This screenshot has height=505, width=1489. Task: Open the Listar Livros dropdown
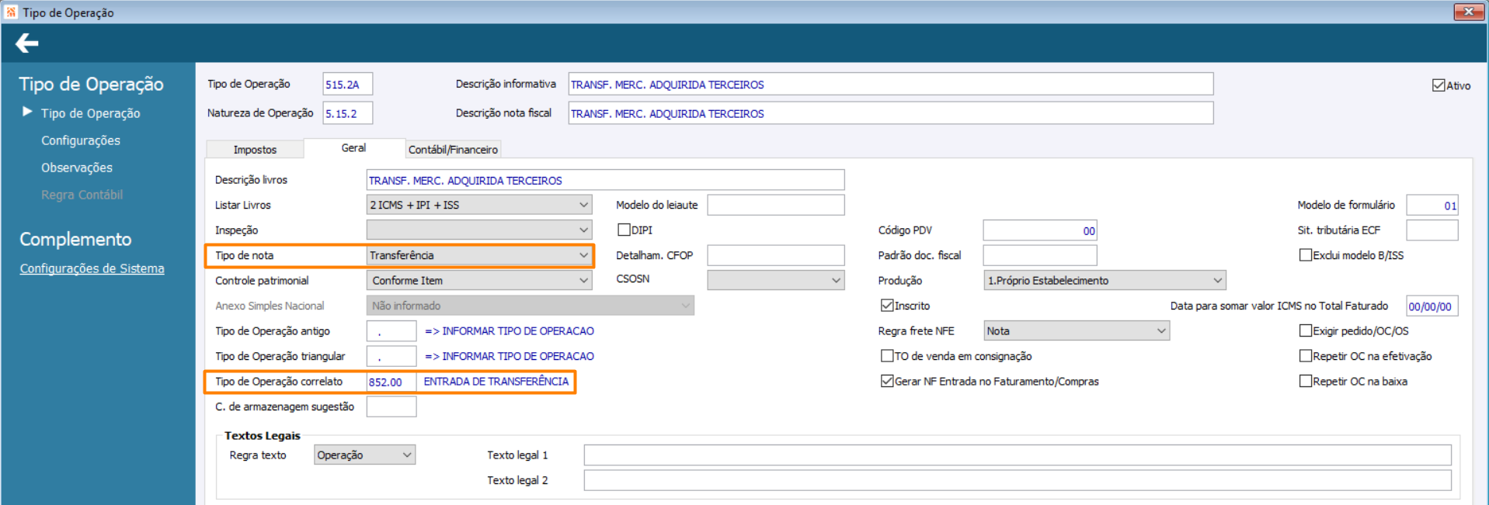[479, 205]
